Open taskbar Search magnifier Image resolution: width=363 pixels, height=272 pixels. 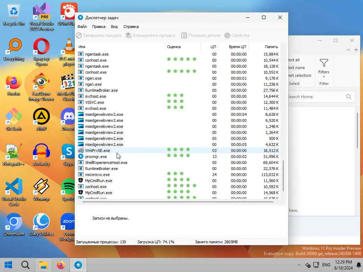pyautogui.click(x=25, y=265)
